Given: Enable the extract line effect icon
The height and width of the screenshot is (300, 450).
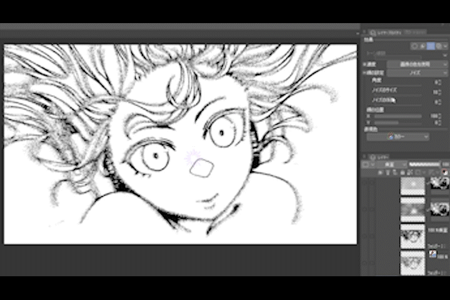Looking at the screenshot, I should click(422, 46).
